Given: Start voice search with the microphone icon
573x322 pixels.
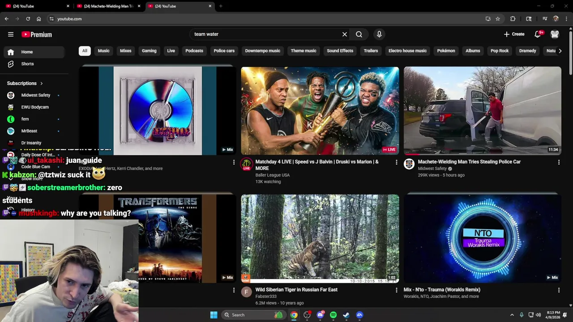Looking at the screenshot, I should click(379, 34).
